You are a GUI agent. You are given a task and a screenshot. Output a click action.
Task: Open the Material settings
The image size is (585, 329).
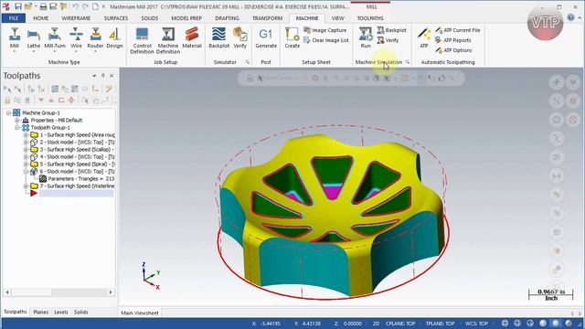pos(192,38)
